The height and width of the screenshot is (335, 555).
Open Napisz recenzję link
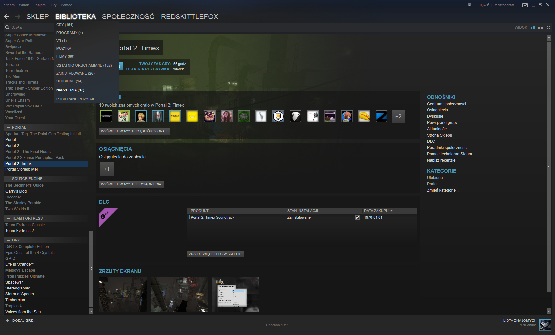click(441, 160)
